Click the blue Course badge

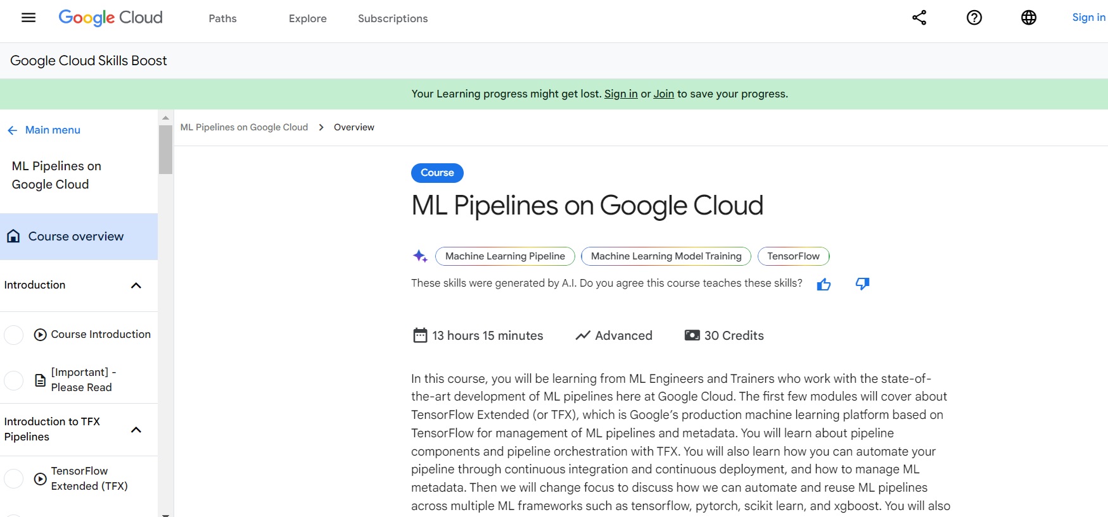pyautogui.click(x=437, y=173)
